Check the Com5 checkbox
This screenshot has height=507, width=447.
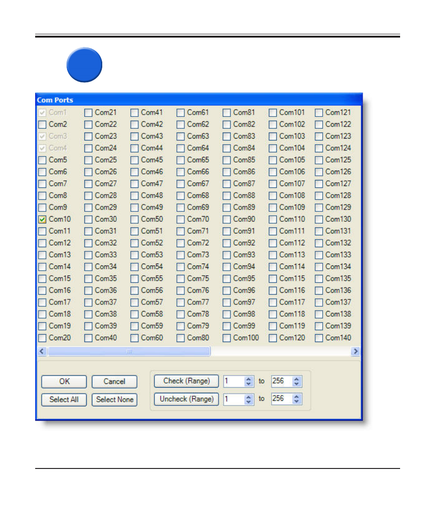(42, 160)
